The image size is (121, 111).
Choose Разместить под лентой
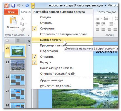(62, 86)
